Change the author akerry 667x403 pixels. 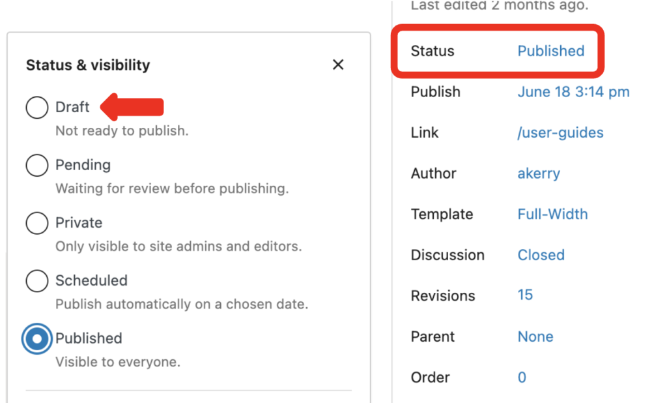[x=539, y=173]
